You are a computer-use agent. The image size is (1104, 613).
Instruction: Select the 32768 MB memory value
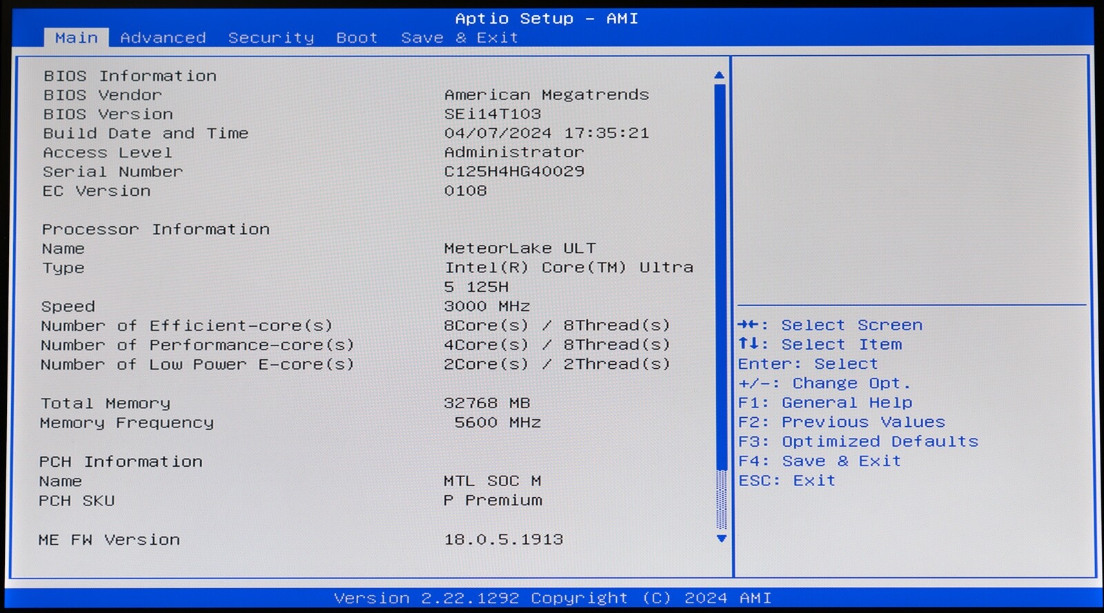487,403
